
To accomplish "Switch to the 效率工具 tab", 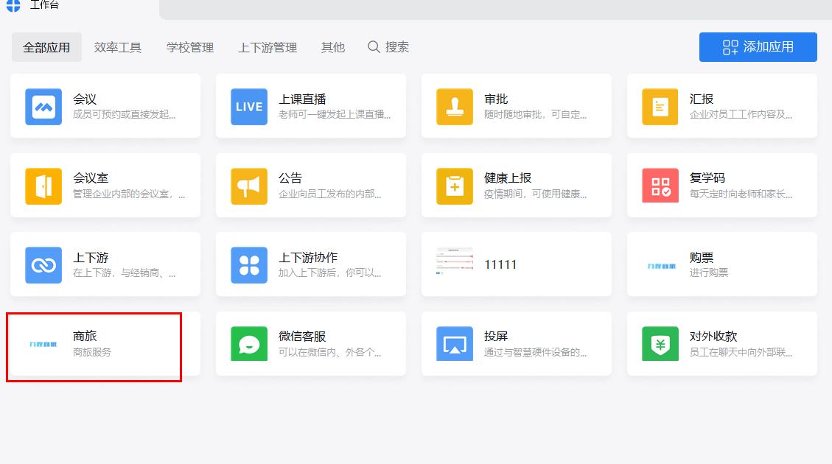I will [118, 47].
